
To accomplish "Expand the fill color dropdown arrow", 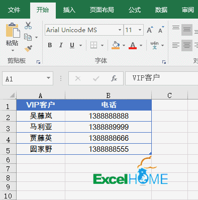I will coord(124,45).
